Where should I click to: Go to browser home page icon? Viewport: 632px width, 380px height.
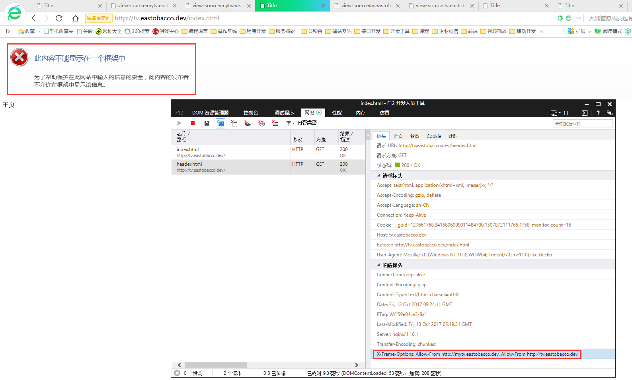point(76,18)
